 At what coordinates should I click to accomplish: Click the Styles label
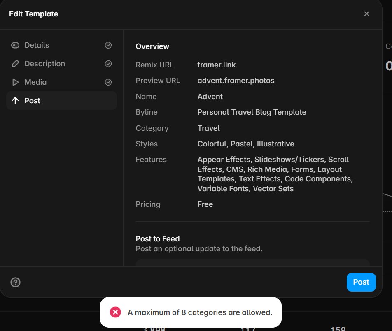147,144
